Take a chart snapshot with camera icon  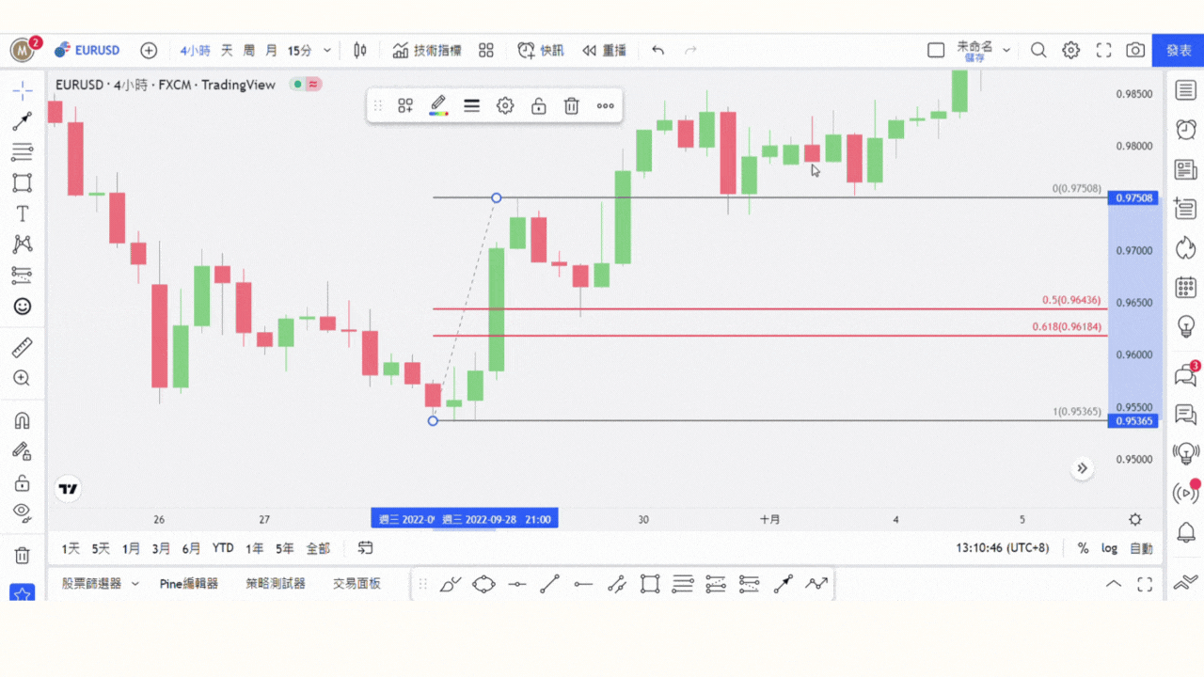1135,50
